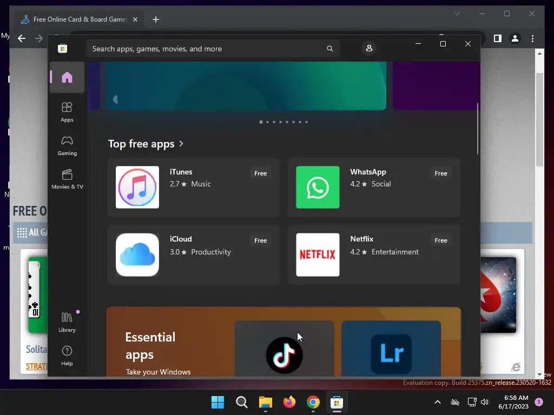Screen dimensions: 554x415
Task: Open Firefox from taskbar
Action: 289,402
